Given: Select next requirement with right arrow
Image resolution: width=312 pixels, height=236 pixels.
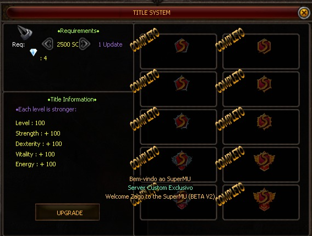Looking at the screenshot, I should pyautogui.click(x=85, y=44).
